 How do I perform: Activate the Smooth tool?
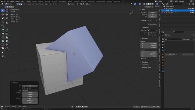point(7,41)
